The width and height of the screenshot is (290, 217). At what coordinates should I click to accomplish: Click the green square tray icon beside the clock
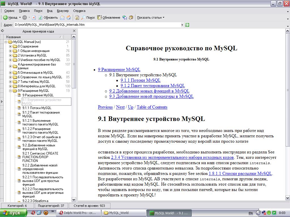click(x=274, y=213)
